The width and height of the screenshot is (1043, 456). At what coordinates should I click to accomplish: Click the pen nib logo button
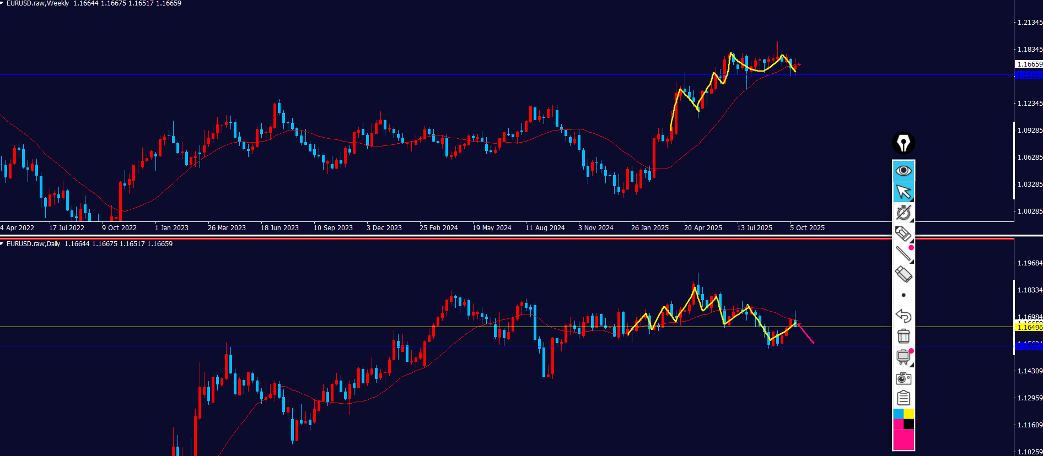(903, 143)
